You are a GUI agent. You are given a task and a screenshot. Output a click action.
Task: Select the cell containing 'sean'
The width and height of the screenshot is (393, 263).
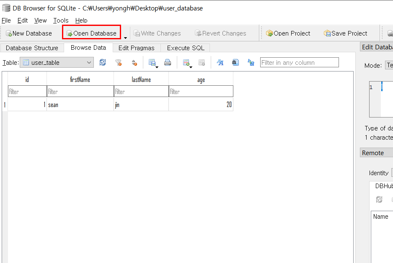[x=80, y=105]
